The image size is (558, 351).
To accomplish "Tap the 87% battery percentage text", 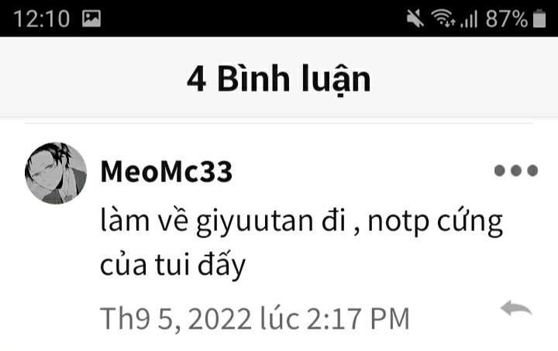I will 507,19.
